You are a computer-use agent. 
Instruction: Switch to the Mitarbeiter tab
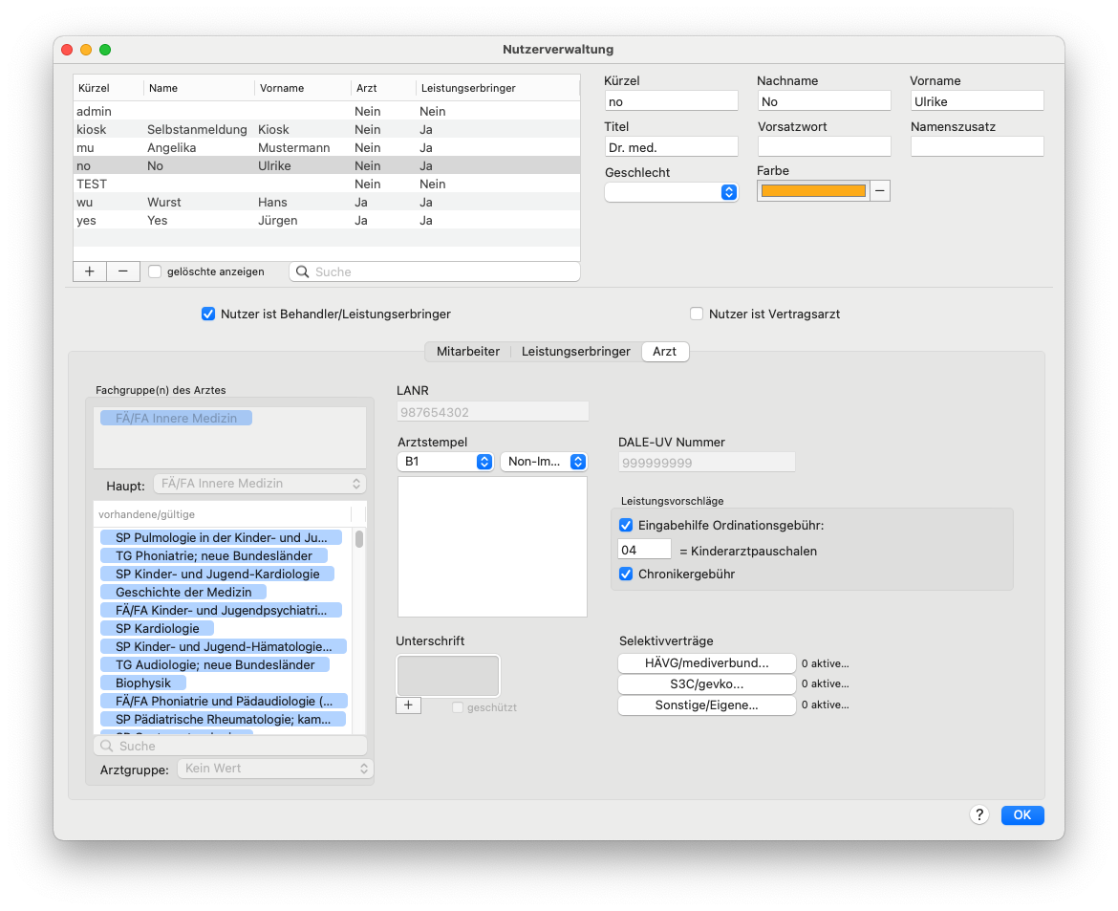[467, 352]
